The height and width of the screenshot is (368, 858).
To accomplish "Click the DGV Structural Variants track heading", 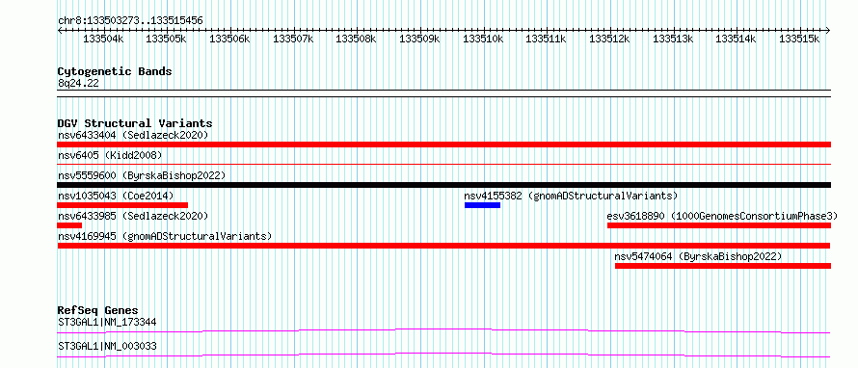I will pyautogui.click(x=135, y=123).
